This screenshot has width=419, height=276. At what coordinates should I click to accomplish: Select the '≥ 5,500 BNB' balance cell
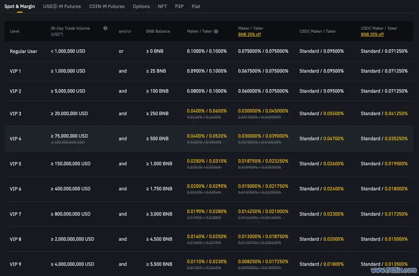tap(159, 264)
